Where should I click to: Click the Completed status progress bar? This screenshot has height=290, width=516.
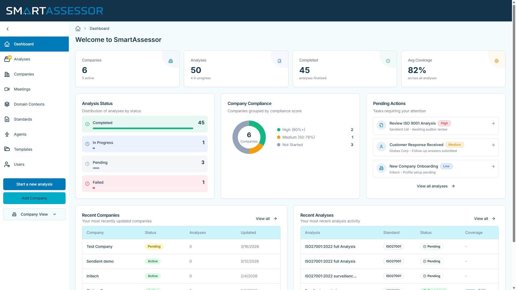(x=143, y=128)
